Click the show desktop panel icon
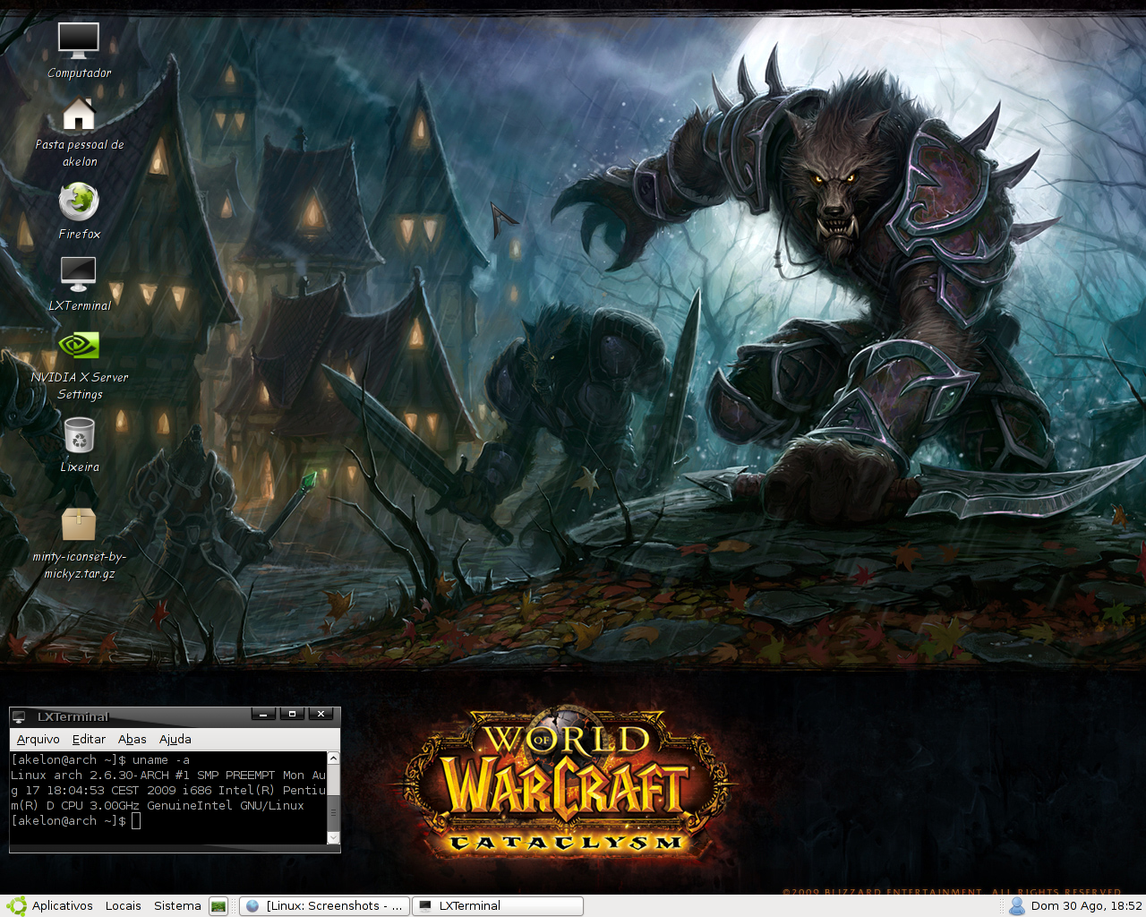Screen dimensions: 1146x917 [x=218, y=906]
